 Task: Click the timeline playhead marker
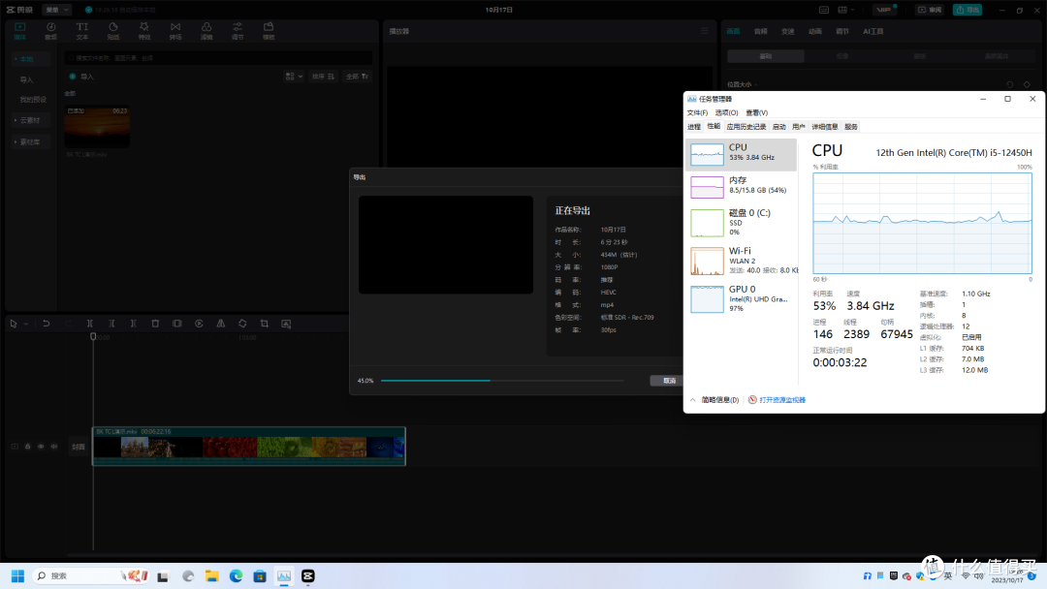pyautogui.click(x=93, y=337)
